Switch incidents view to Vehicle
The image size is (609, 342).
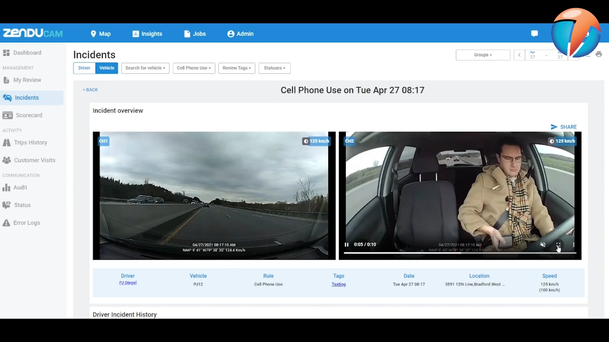click(x=107, y=68)
